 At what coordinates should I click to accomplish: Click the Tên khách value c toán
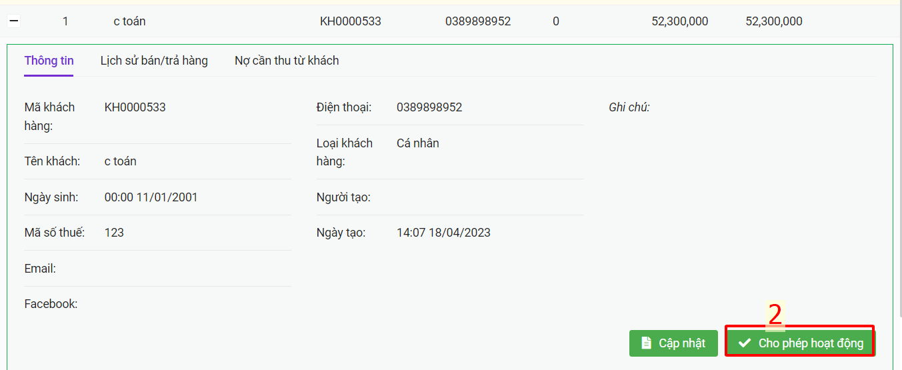(x=121, y=161)
